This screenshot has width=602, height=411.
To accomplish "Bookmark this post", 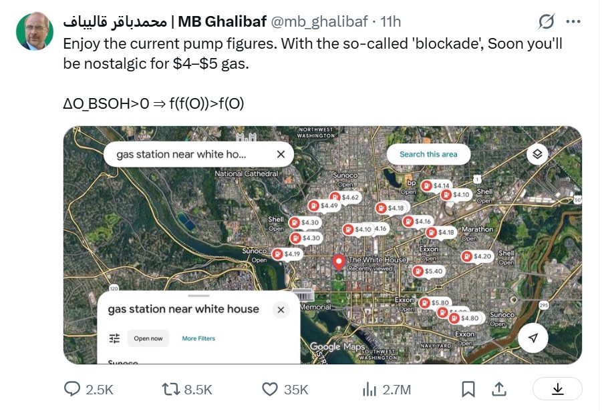I will pos(468,389).
